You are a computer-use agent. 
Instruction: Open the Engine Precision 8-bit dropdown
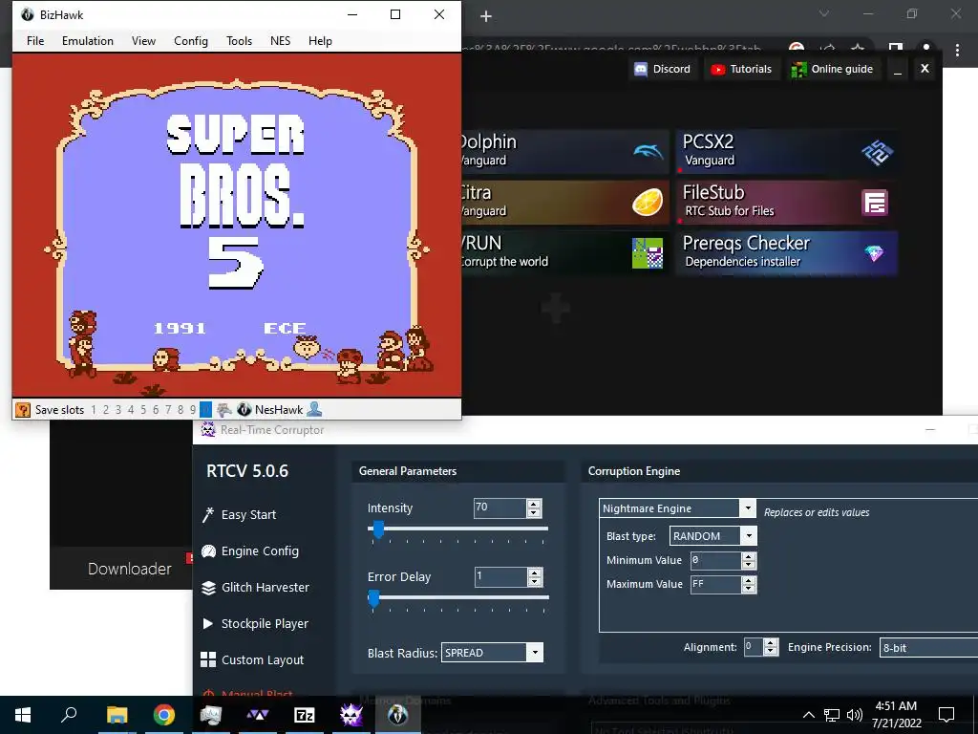point(928,648)
